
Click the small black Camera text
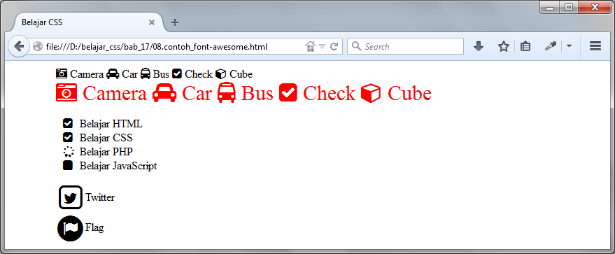[x=87, y=73]
